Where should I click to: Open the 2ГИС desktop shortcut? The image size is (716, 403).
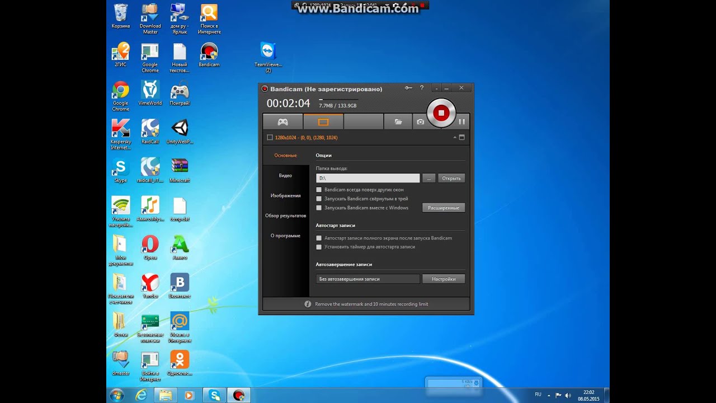coord(120,54)
